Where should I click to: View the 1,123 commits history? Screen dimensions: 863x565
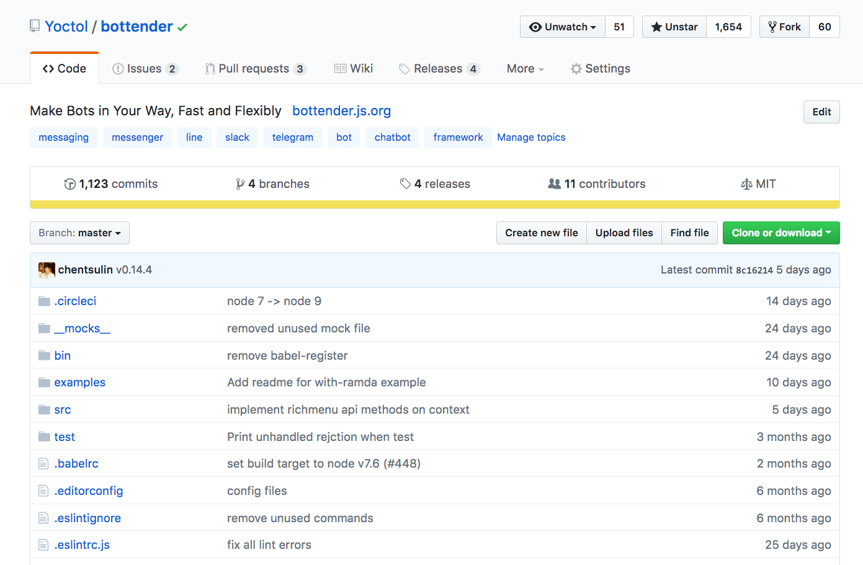111,184
